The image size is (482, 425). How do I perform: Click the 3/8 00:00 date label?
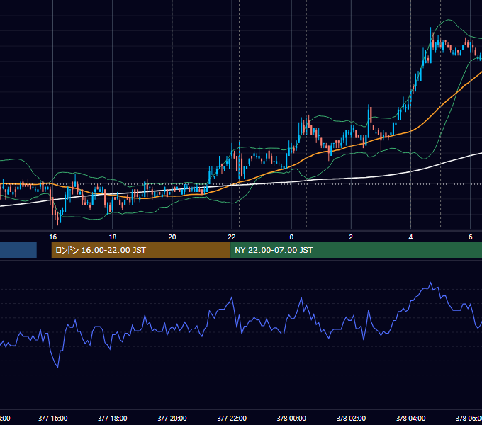pos(291,418)
